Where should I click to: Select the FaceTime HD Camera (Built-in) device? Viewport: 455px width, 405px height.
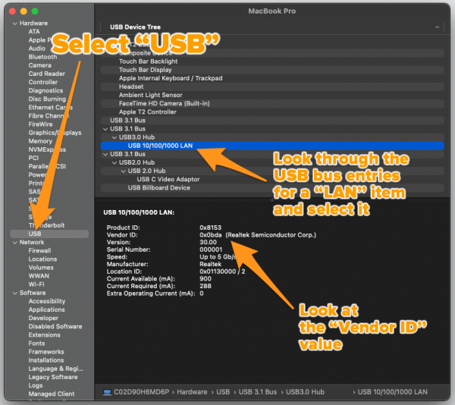[164, 103]
